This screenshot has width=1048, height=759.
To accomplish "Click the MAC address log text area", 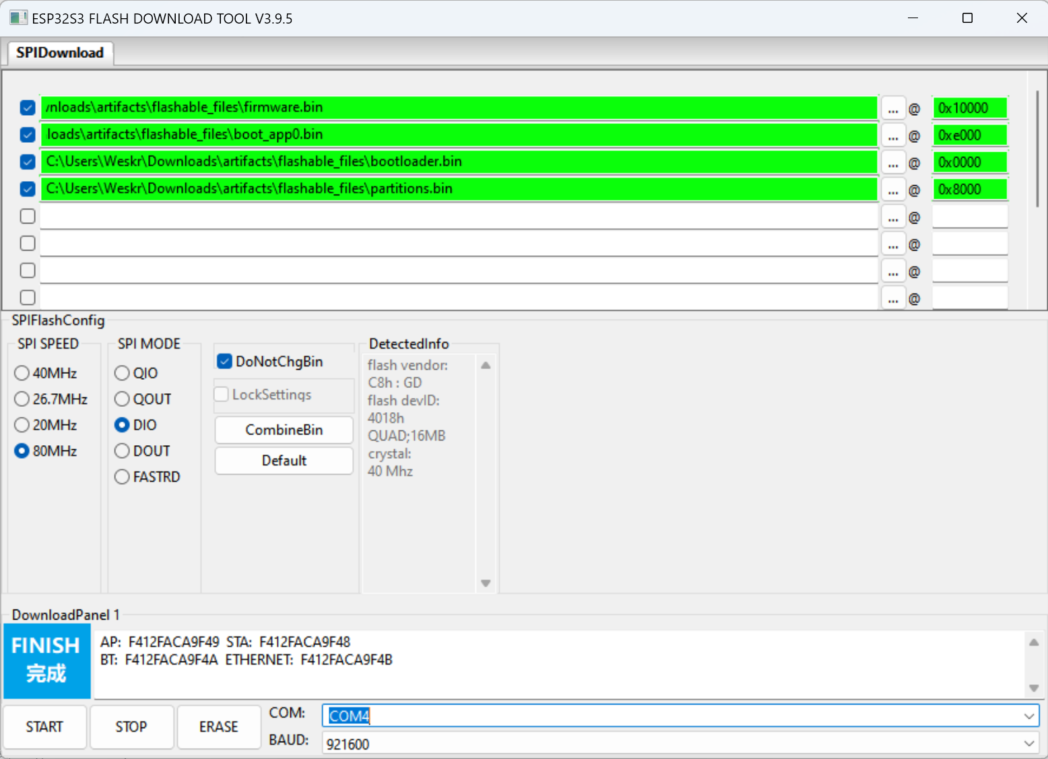I will point(559,664).
